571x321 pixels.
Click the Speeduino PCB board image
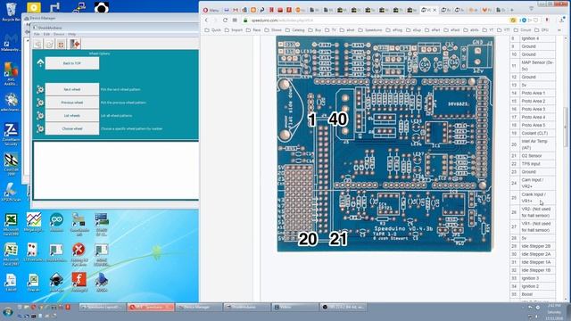(x=385, y=144)
